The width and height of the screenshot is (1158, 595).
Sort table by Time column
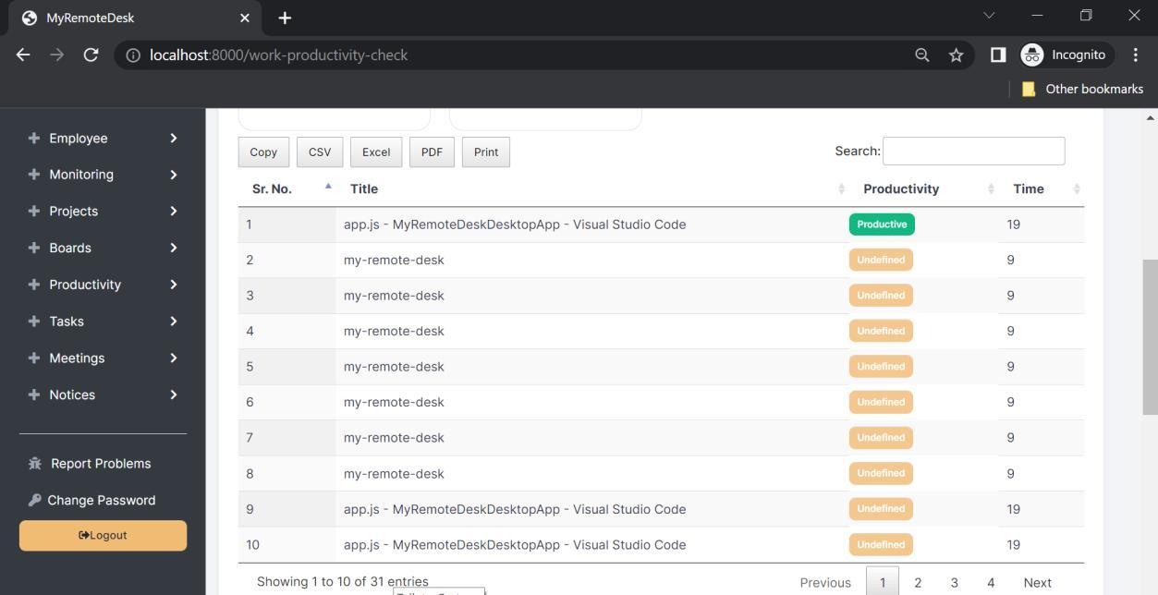(x=1042, y=189)
